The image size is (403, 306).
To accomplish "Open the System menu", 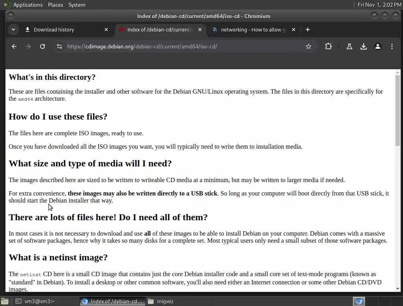I will click(x=77, y=5).
